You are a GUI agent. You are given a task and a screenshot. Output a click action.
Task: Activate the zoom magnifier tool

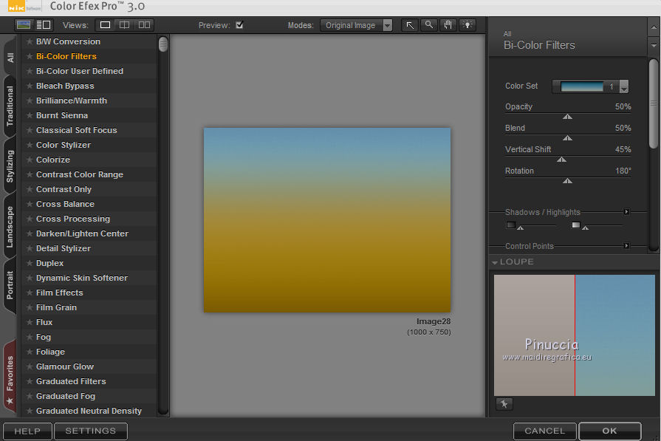[428, 25]
